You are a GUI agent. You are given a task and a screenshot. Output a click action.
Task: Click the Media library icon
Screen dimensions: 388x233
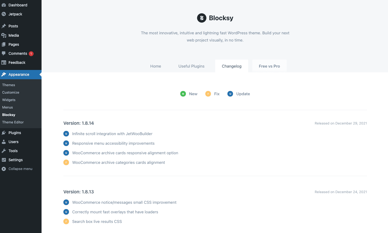pyautogui.click(x=4, y=35)
